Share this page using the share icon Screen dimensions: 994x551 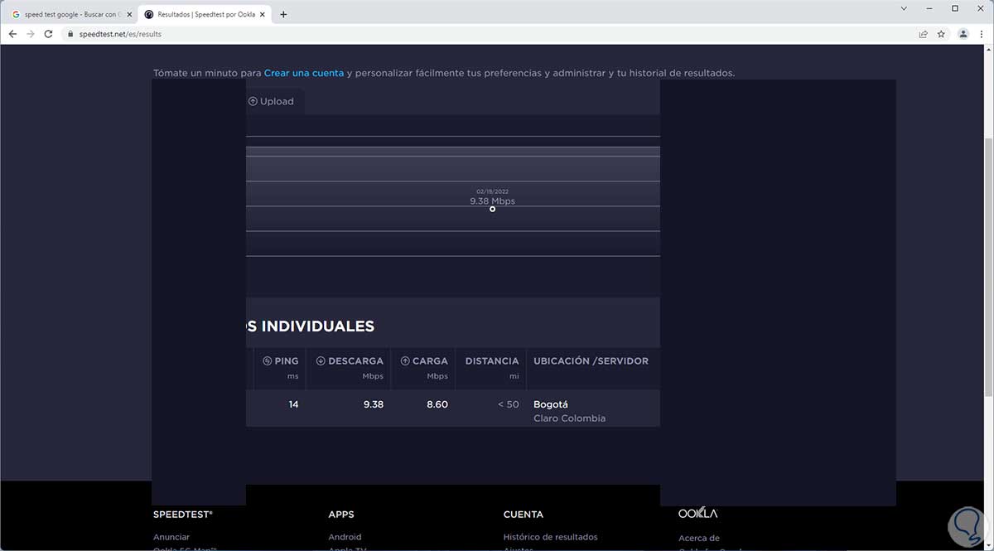[923, 34]
